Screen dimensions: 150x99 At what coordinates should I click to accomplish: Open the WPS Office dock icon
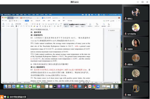click(90, 86)
